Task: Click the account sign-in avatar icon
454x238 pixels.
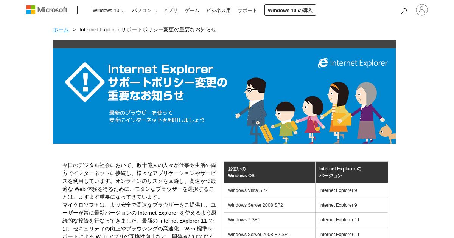Action: pyautogui.click(x=422, y=10)
